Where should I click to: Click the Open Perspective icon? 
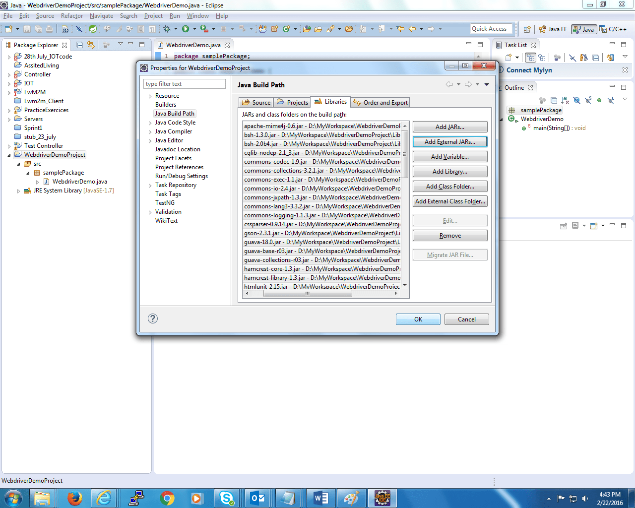[527, 29]
